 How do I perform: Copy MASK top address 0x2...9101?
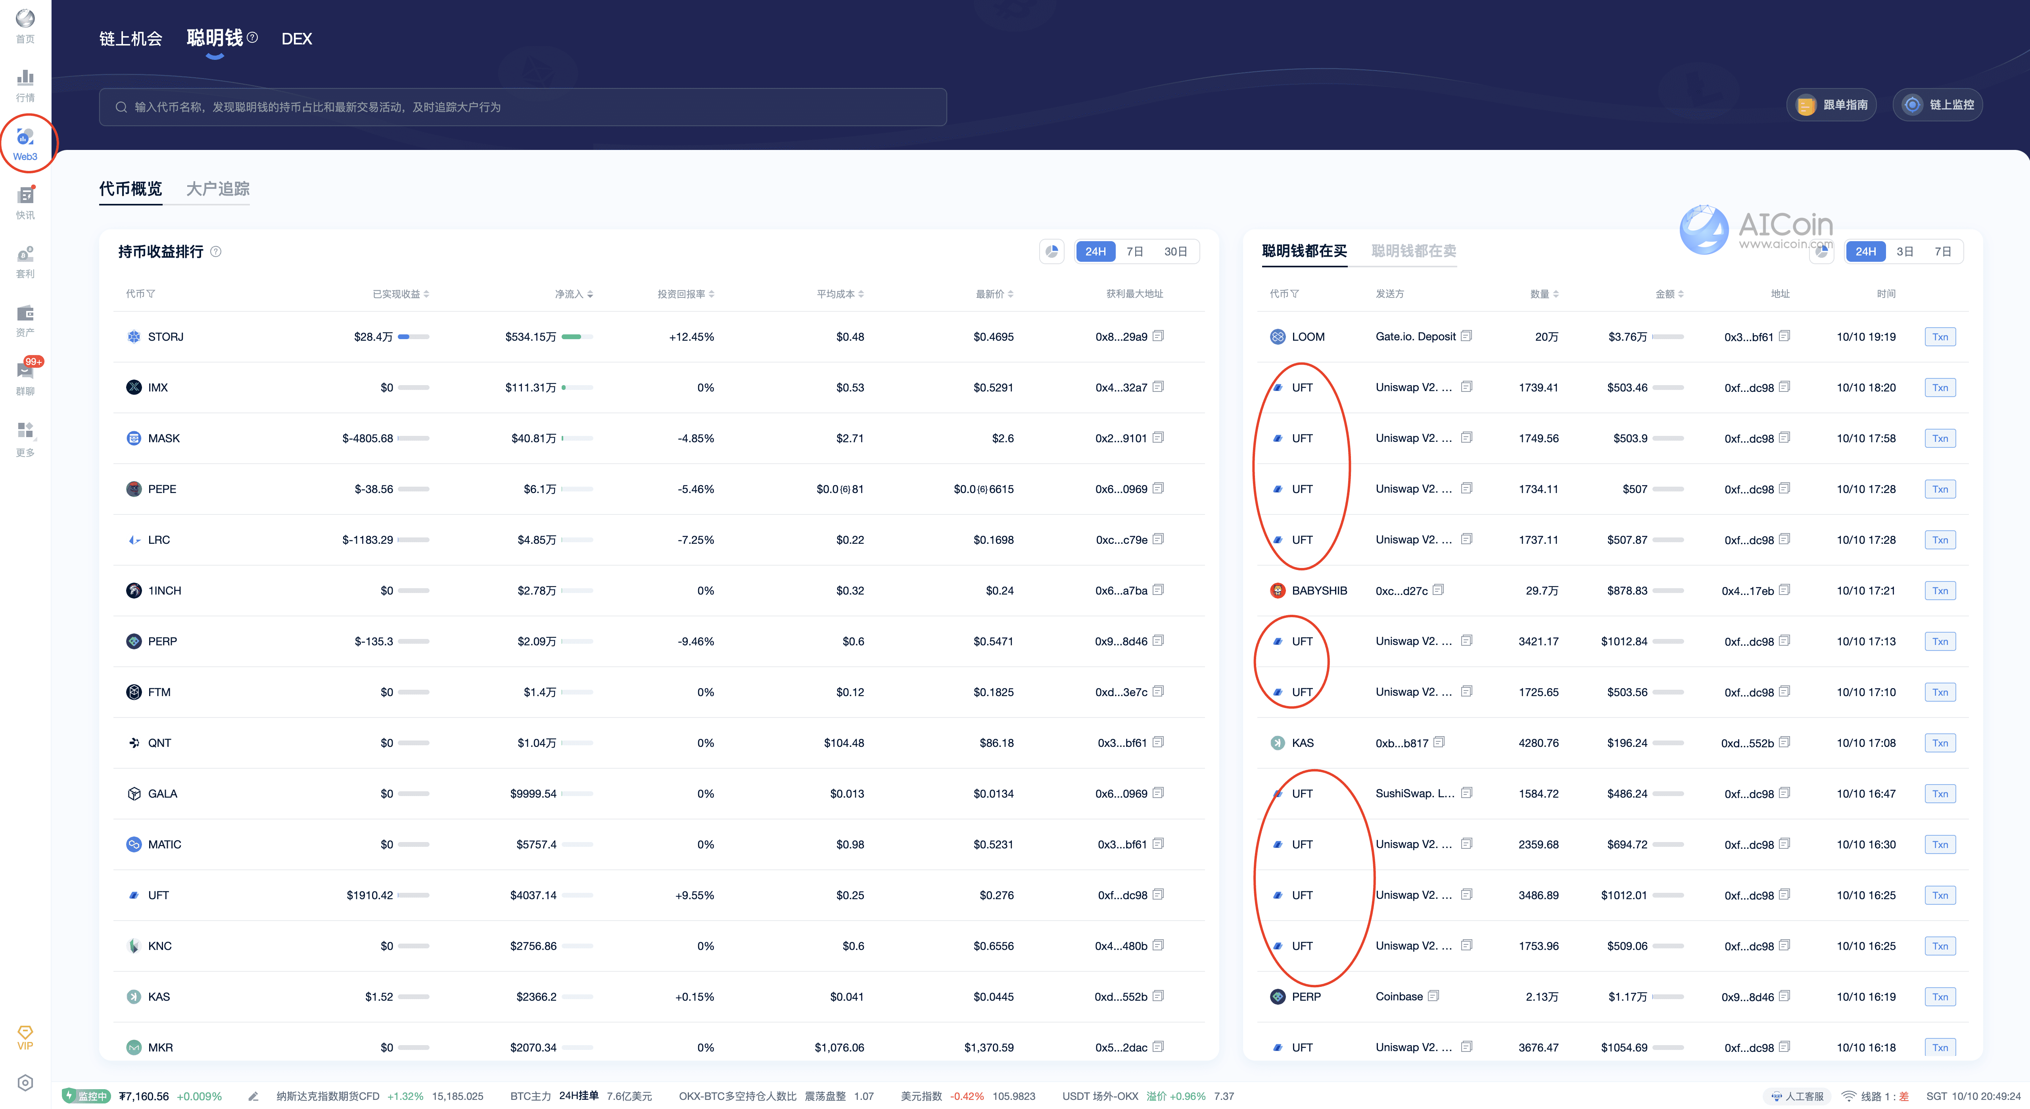1158,437
